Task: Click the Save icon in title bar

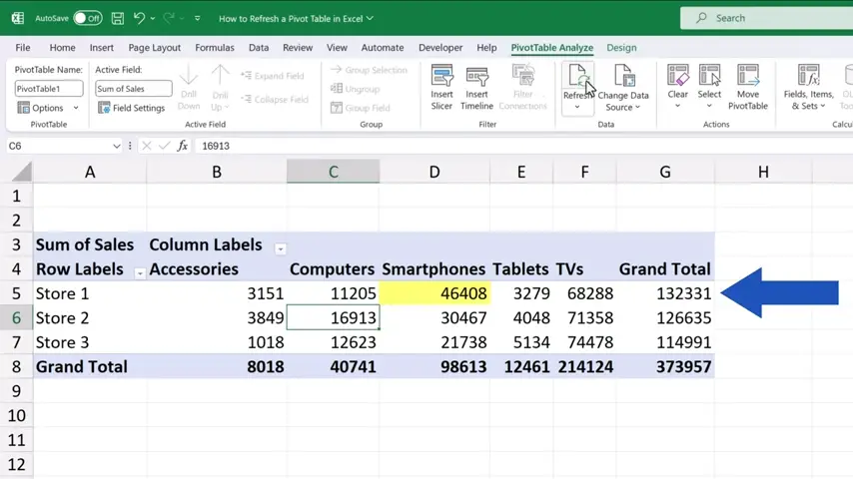Action: [118, 18]
